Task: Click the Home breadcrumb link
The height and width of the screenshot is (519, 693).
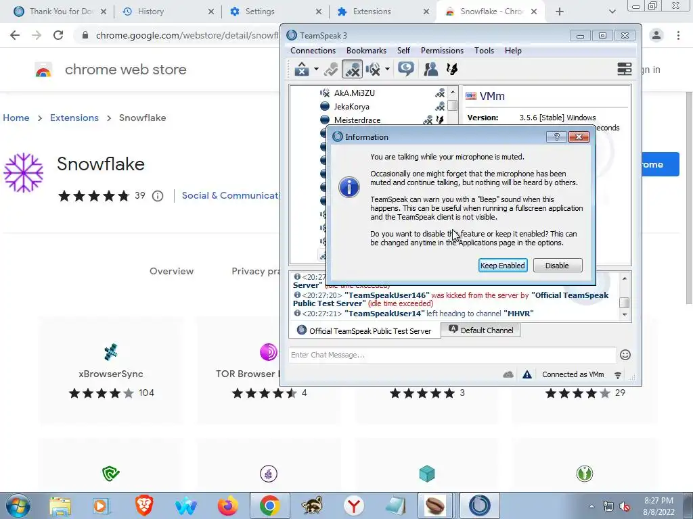Action: (16, 118)
